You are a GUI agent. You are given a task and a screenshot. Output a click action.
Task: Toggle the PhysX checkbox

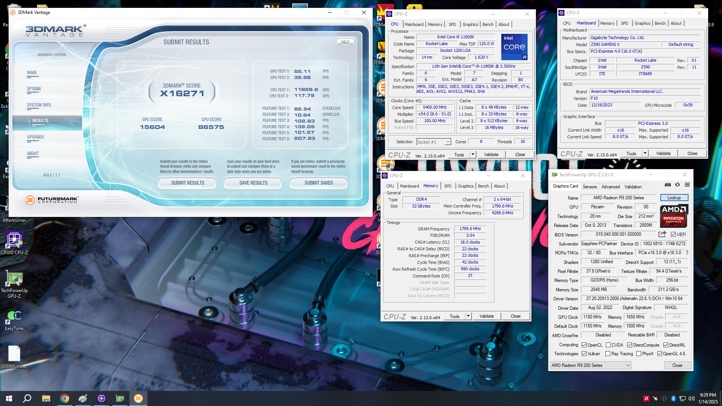639,354
